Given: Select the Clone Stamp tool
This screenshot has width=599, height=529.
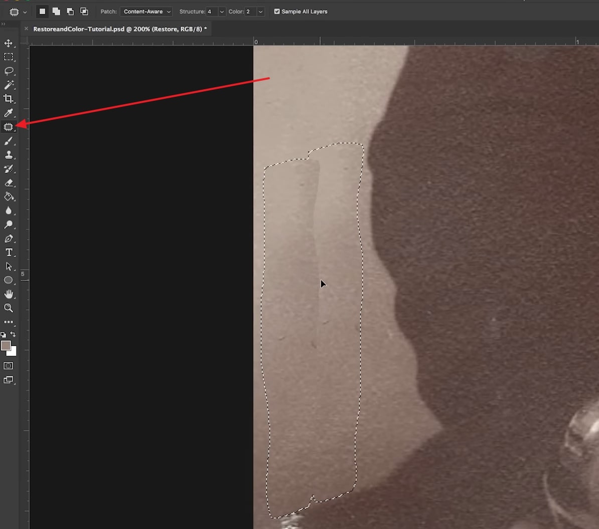Looking at the screenshot, I should pos(9,155).
